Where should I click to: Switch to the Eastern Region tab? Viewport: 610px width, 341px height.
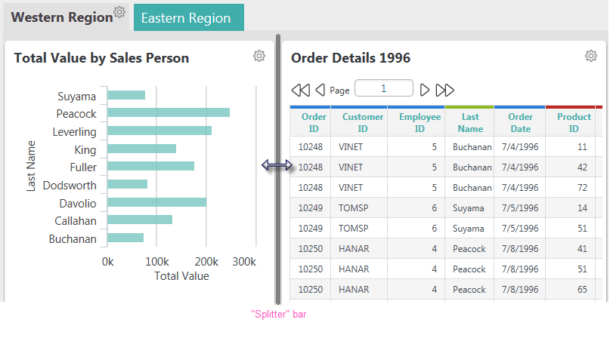189,17
